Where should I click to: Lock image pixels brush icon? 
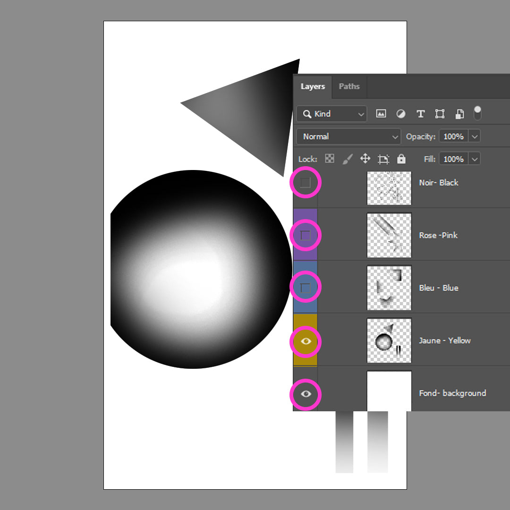click(x=347, y=159)
